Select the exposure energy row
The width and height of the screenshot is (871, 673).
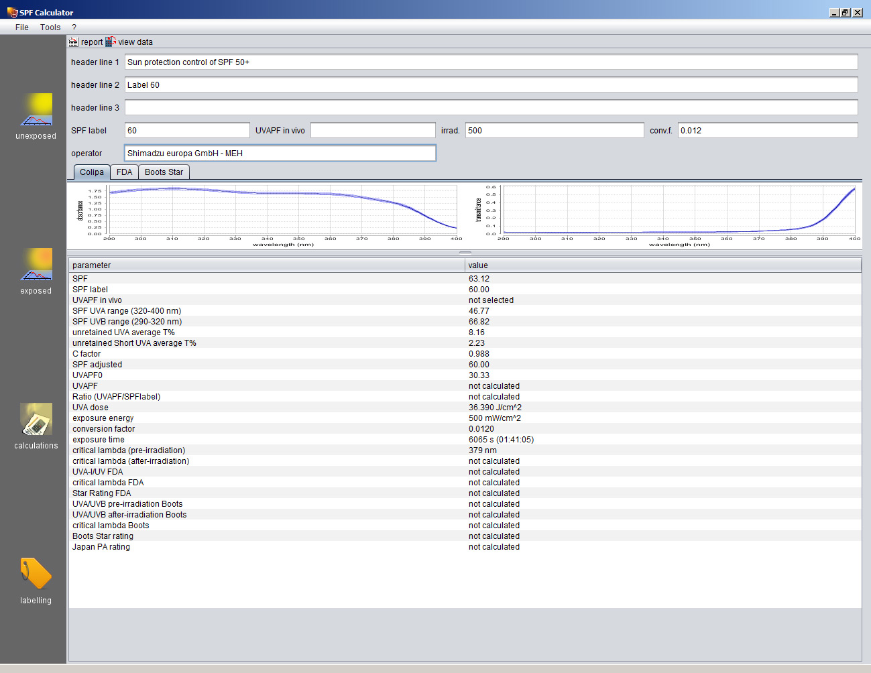point(465,418)
